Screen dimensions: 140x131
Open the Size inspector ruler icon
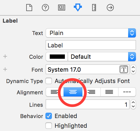94,8
